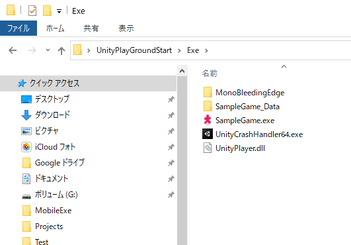Click the navigation pane scrollbar up arrow

(182, 71)
